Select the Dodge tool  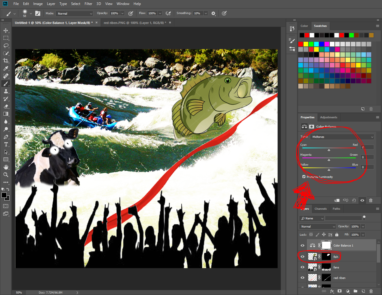6,129
